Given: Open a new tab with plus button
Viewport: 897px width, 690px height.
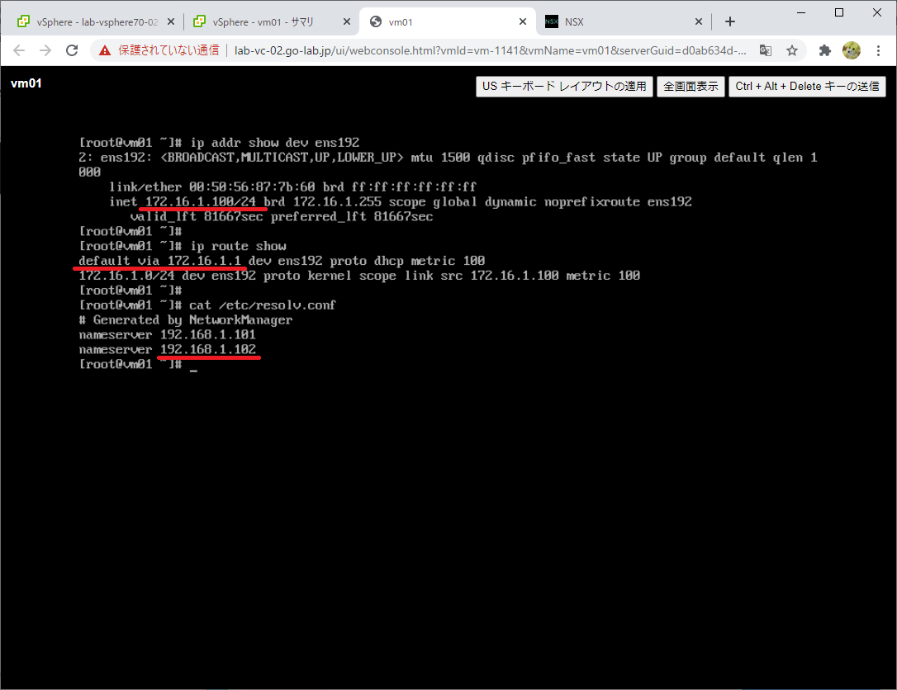Looking at the screenshot, I should (730, 21).
